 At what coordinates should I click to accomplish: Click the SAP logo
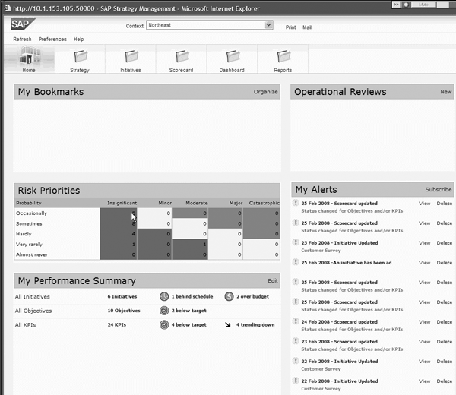[x=21, y=24]
